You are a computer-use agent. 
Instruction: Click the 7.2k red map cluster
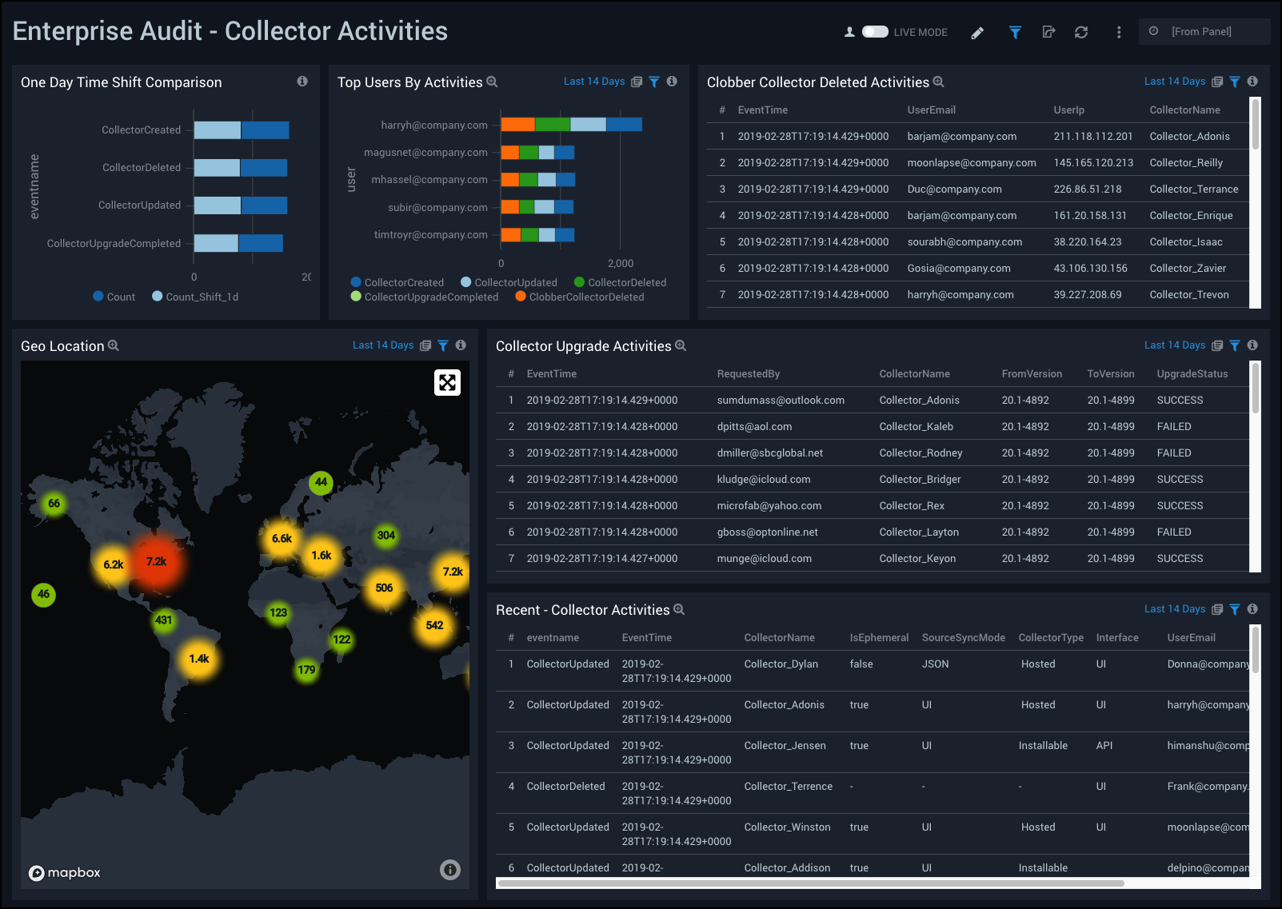pyautogui.click(x=156, y=562)
